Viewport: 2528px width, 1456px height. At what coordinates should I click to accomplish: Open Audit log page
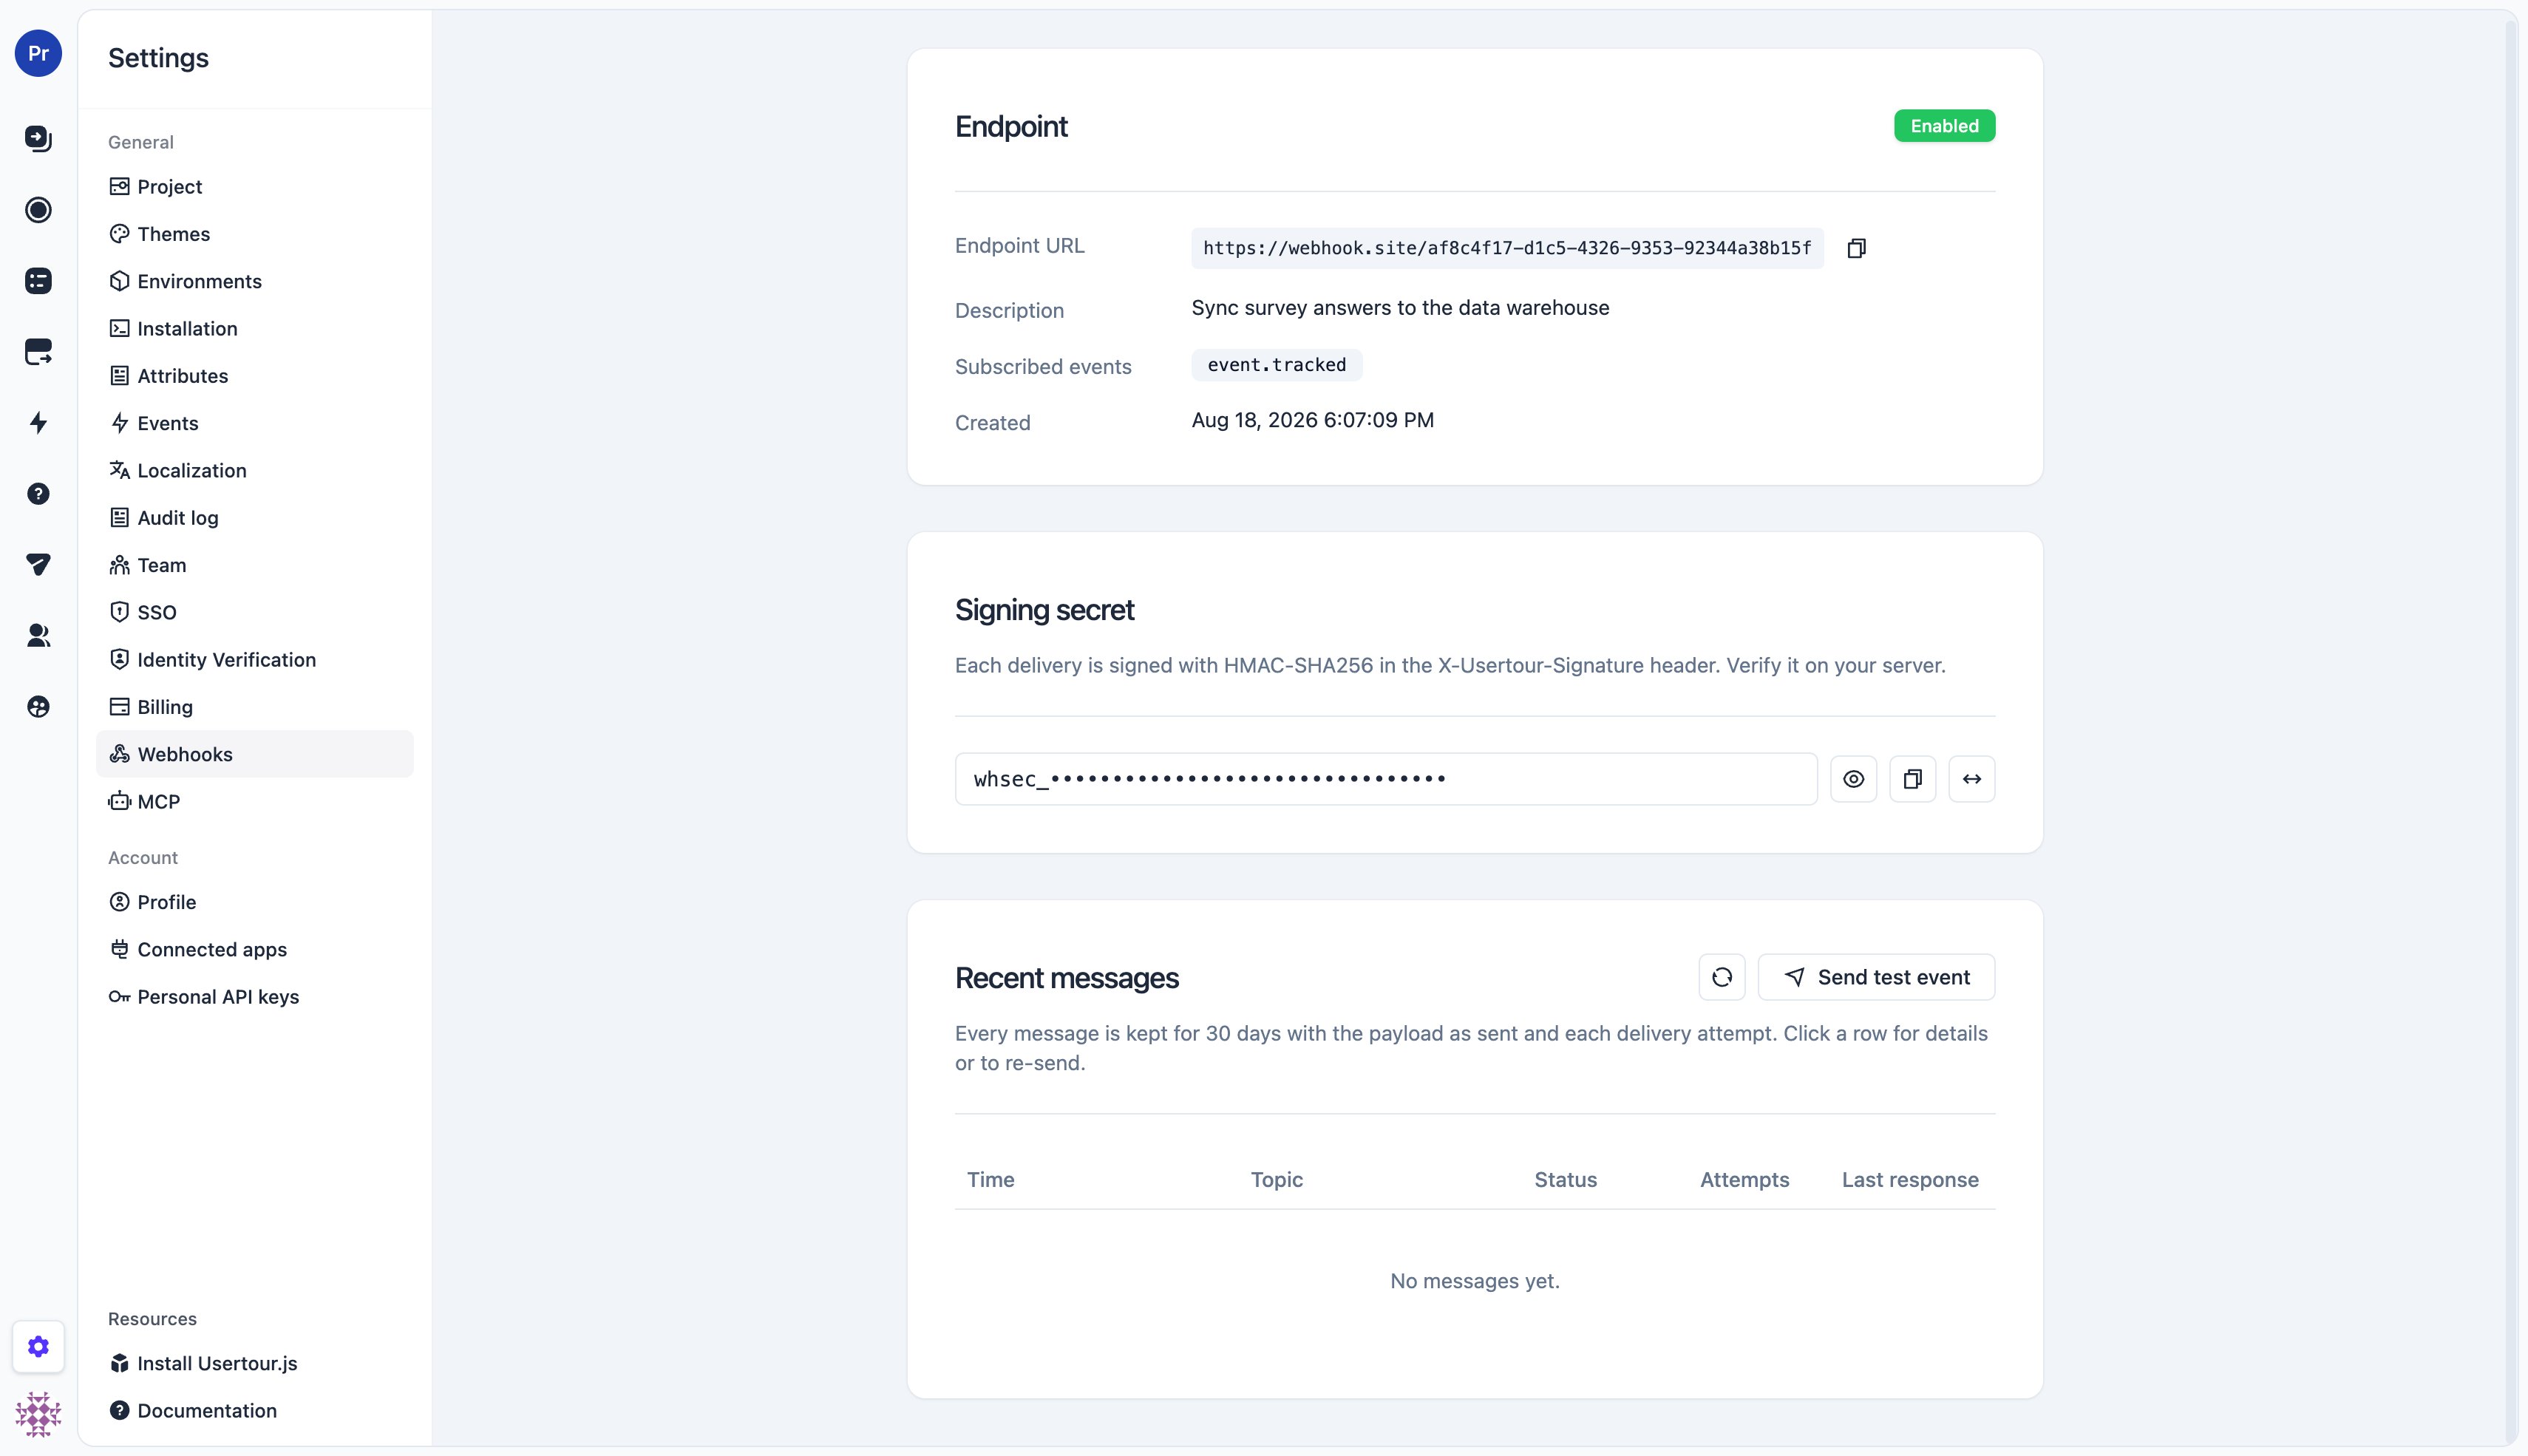pos(254,518)
